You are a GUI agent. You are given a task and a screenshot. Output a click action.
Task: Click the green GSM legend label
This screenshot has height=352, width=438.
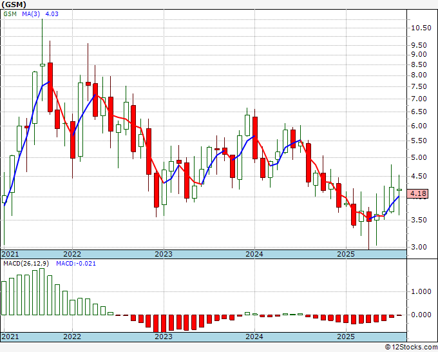tap(10, 14)
